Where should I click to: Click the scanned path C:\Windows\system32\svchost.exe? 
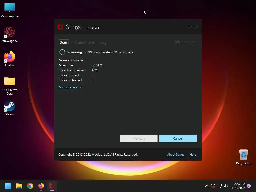tap(109, 52)
